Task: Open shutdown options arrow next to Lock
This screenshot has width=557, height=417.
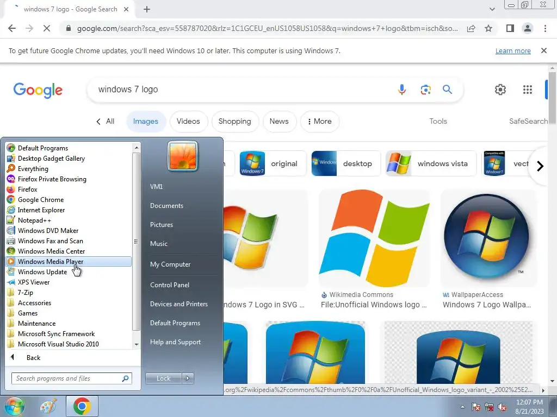Action: pyautogui.click(x=188, y=378)
